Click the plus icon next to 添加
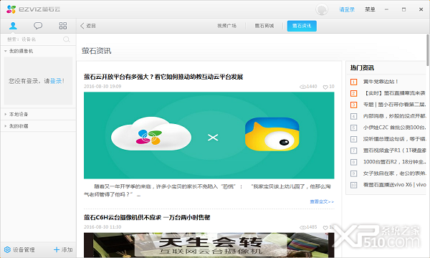 coord(57,249)
